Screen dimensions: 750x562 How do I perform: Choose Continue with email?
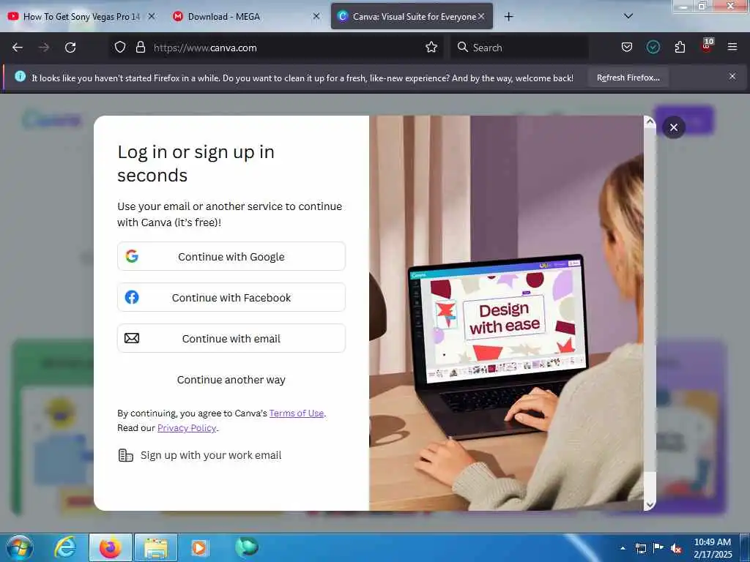(x=231, y=338)
